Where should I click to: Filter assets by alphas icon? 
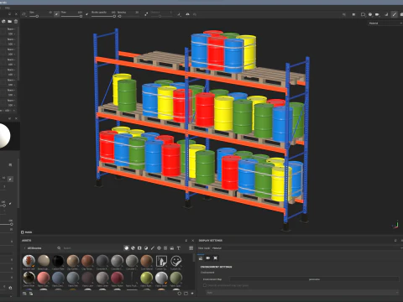(159, 248)
